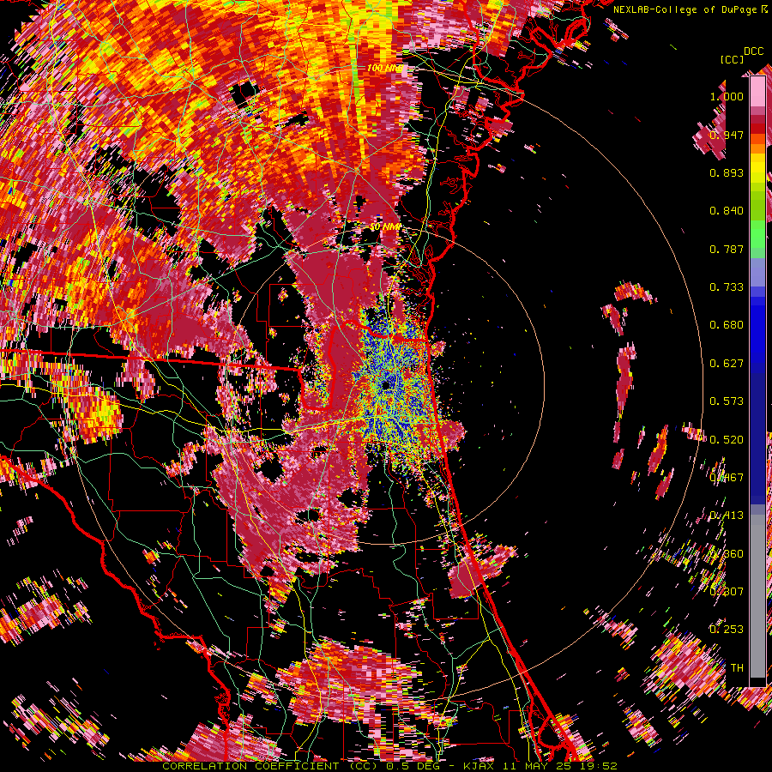Click the 0.360 legend value
This screenshot has height=772, width=772.
pos(727,554)
